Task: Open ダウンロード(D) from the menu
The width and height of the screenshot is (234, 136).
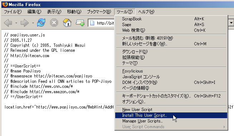Action: [x=171, y=52]
